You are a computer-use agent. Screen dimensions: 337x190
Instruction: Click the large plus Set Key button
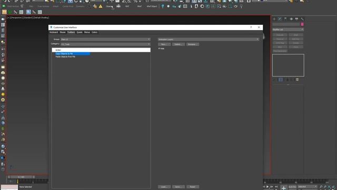click(284, 188)
